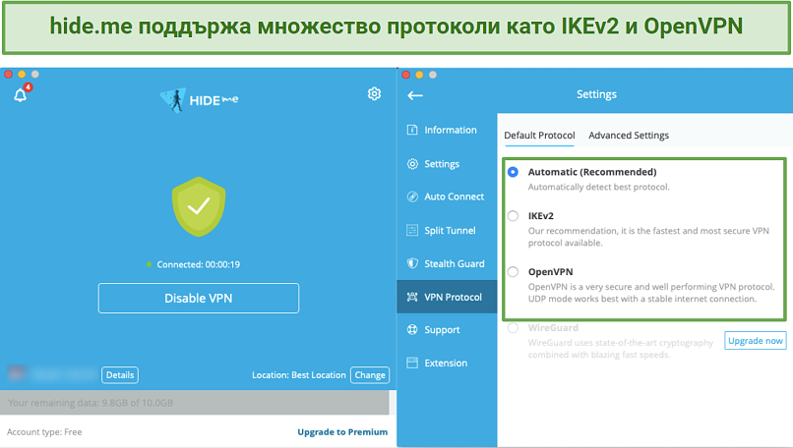Click the Settings sidebar gear icon
793x448 pixels.
click(x=412, y=164)
